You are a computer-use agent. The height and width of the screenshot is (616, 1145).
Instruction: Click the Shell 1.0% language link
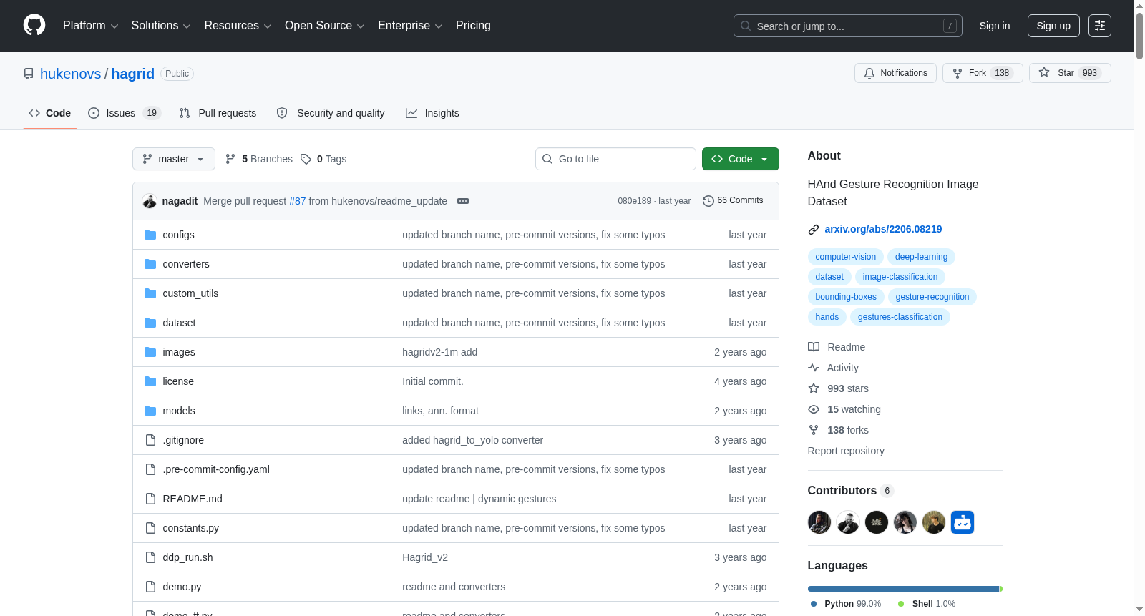[927, 604]
